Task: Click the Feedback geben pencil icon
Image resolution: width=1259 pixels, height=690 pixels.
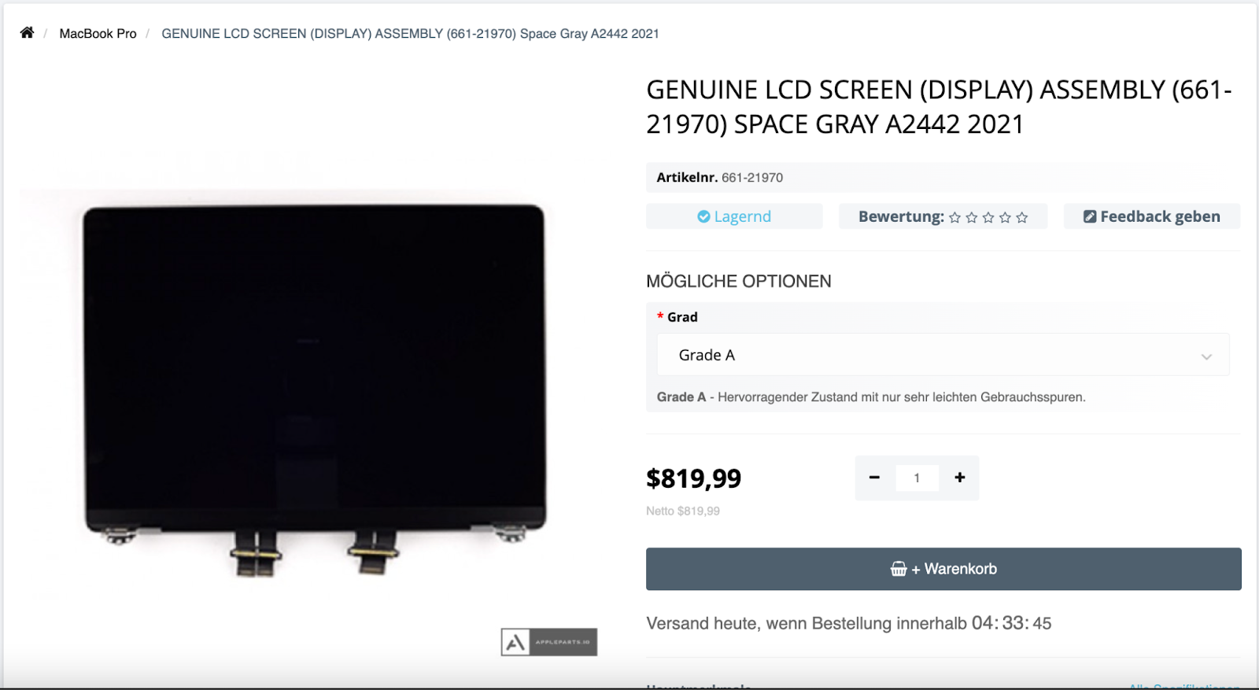Action: pos(1090,216)
